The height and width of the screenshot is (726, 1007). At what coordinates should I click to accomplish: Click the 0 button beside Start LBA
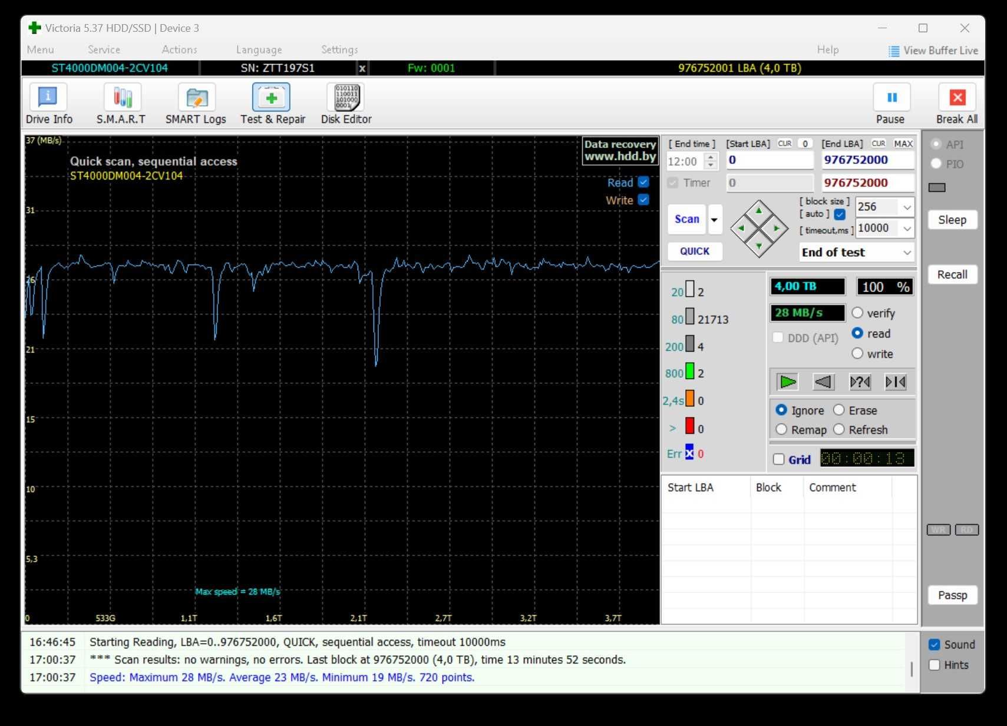(805, 144)
